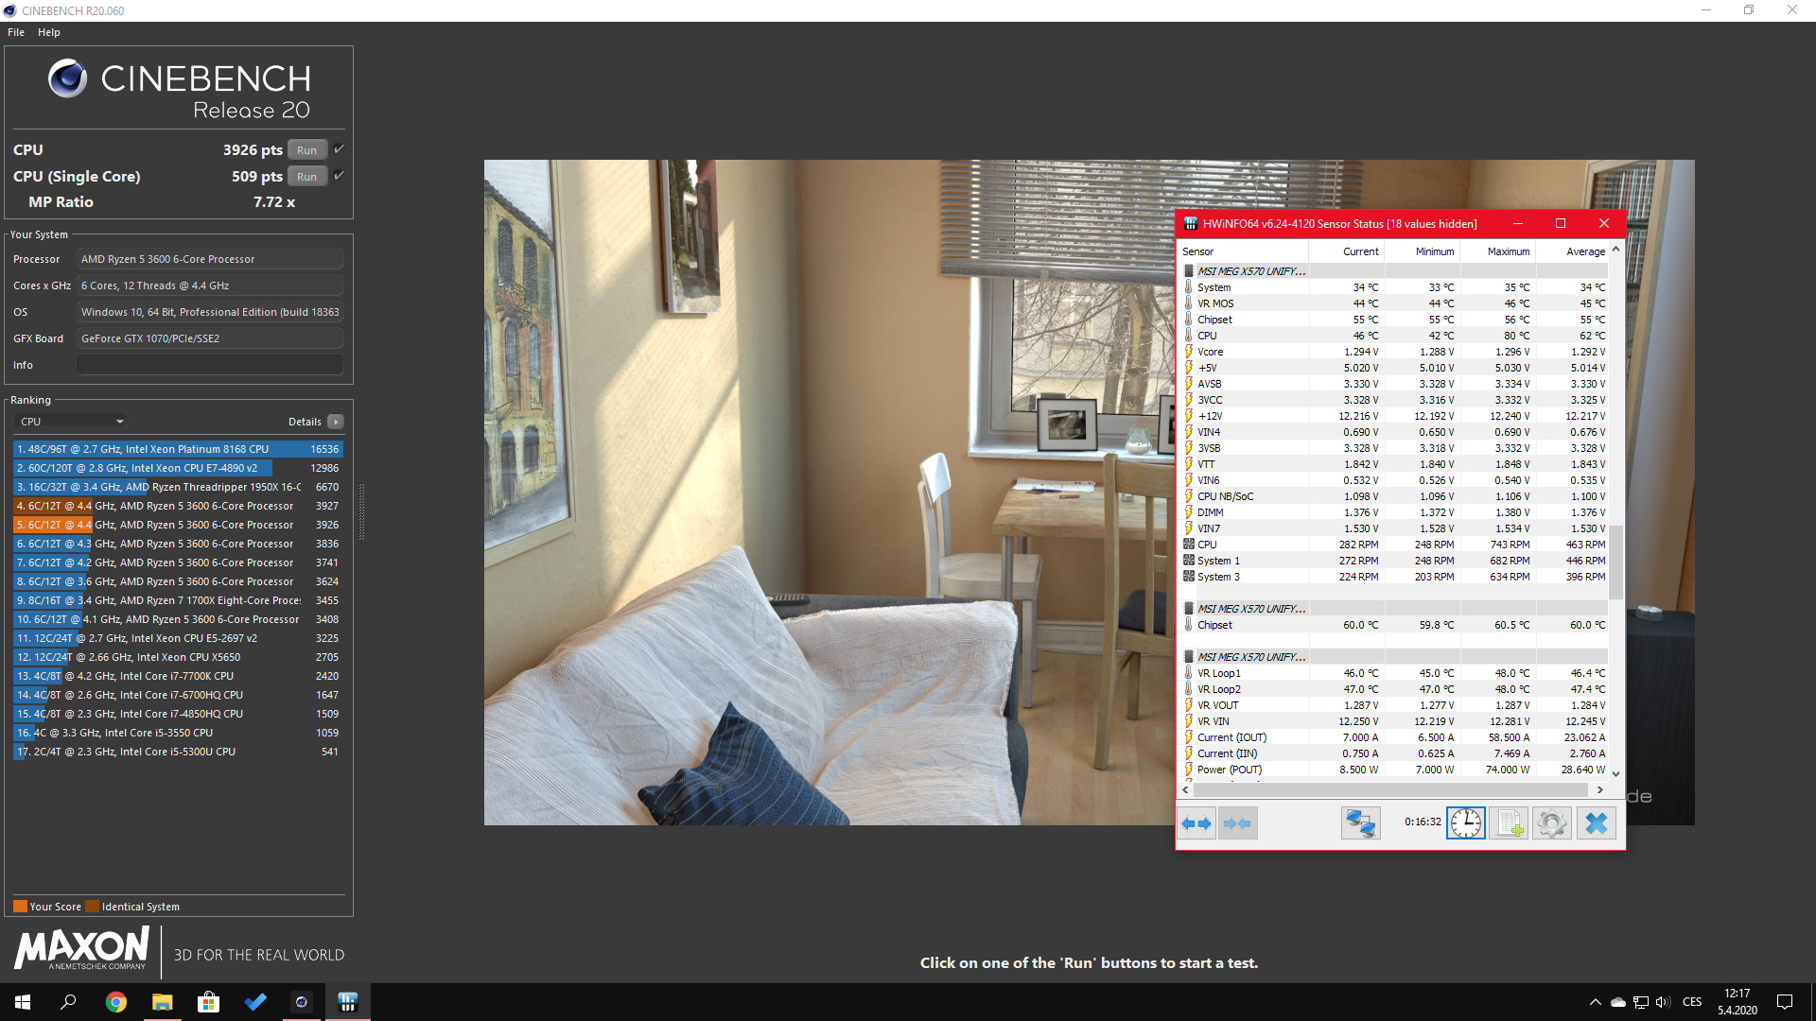Image resolution: width=1816 pixels, height=1021 pixels.
Task: Open the File menu
Action: [x=16, y=32]
